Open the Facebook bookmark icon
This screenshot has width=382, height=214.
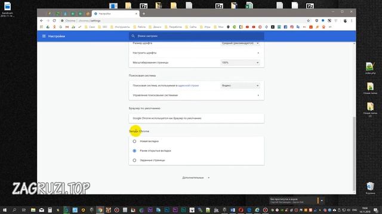coord(285,27)
